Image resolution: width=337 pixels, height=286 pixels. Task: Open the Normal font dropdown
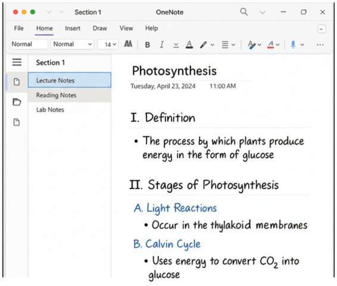click(x=72, y=44)
